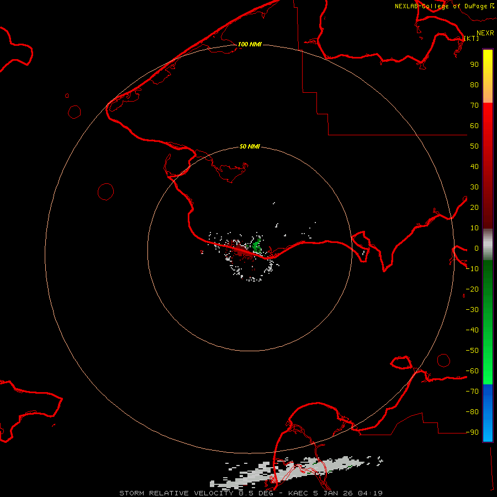
Task: Click the KAEC station identifier in the caption
Action: pos(298,493)
